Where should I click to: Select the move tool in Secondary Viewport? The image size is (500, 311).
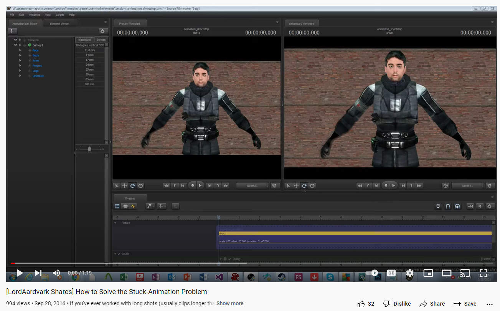[296, 186]
